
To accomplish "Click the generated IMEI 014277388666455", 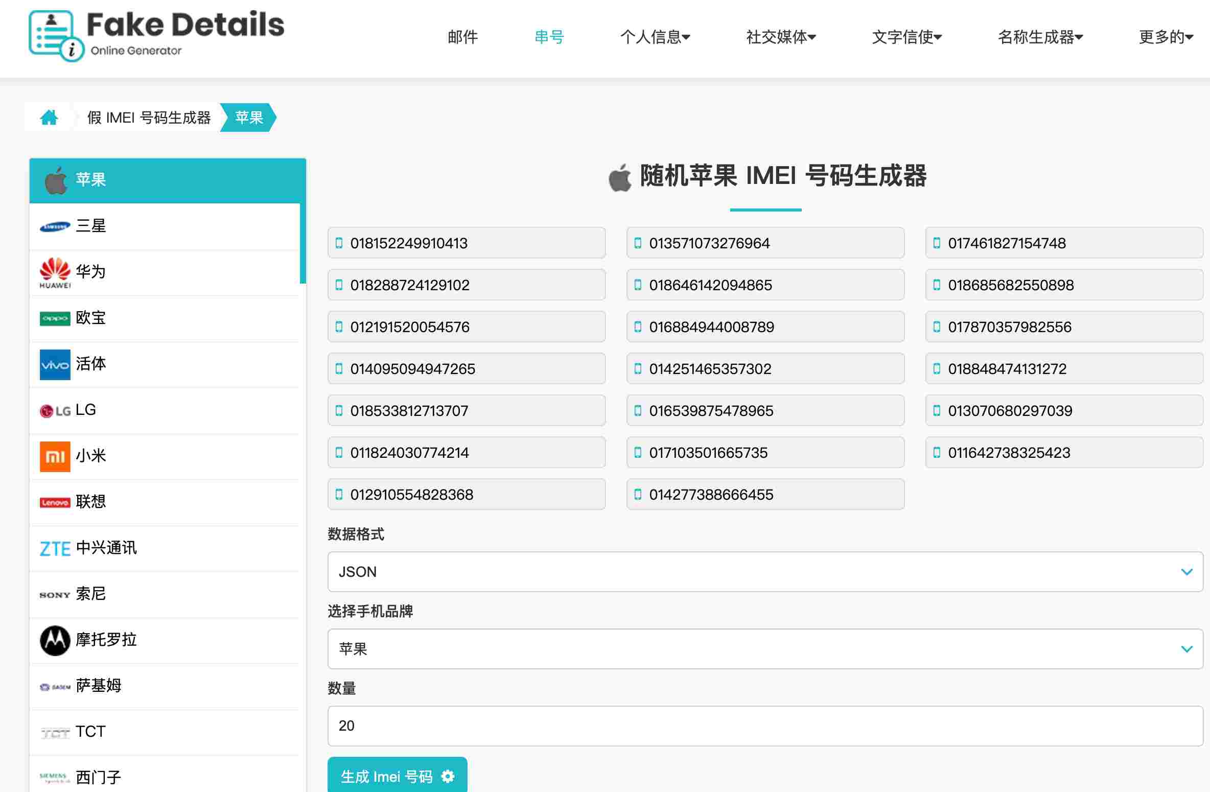I will click(x=711, y=494).
